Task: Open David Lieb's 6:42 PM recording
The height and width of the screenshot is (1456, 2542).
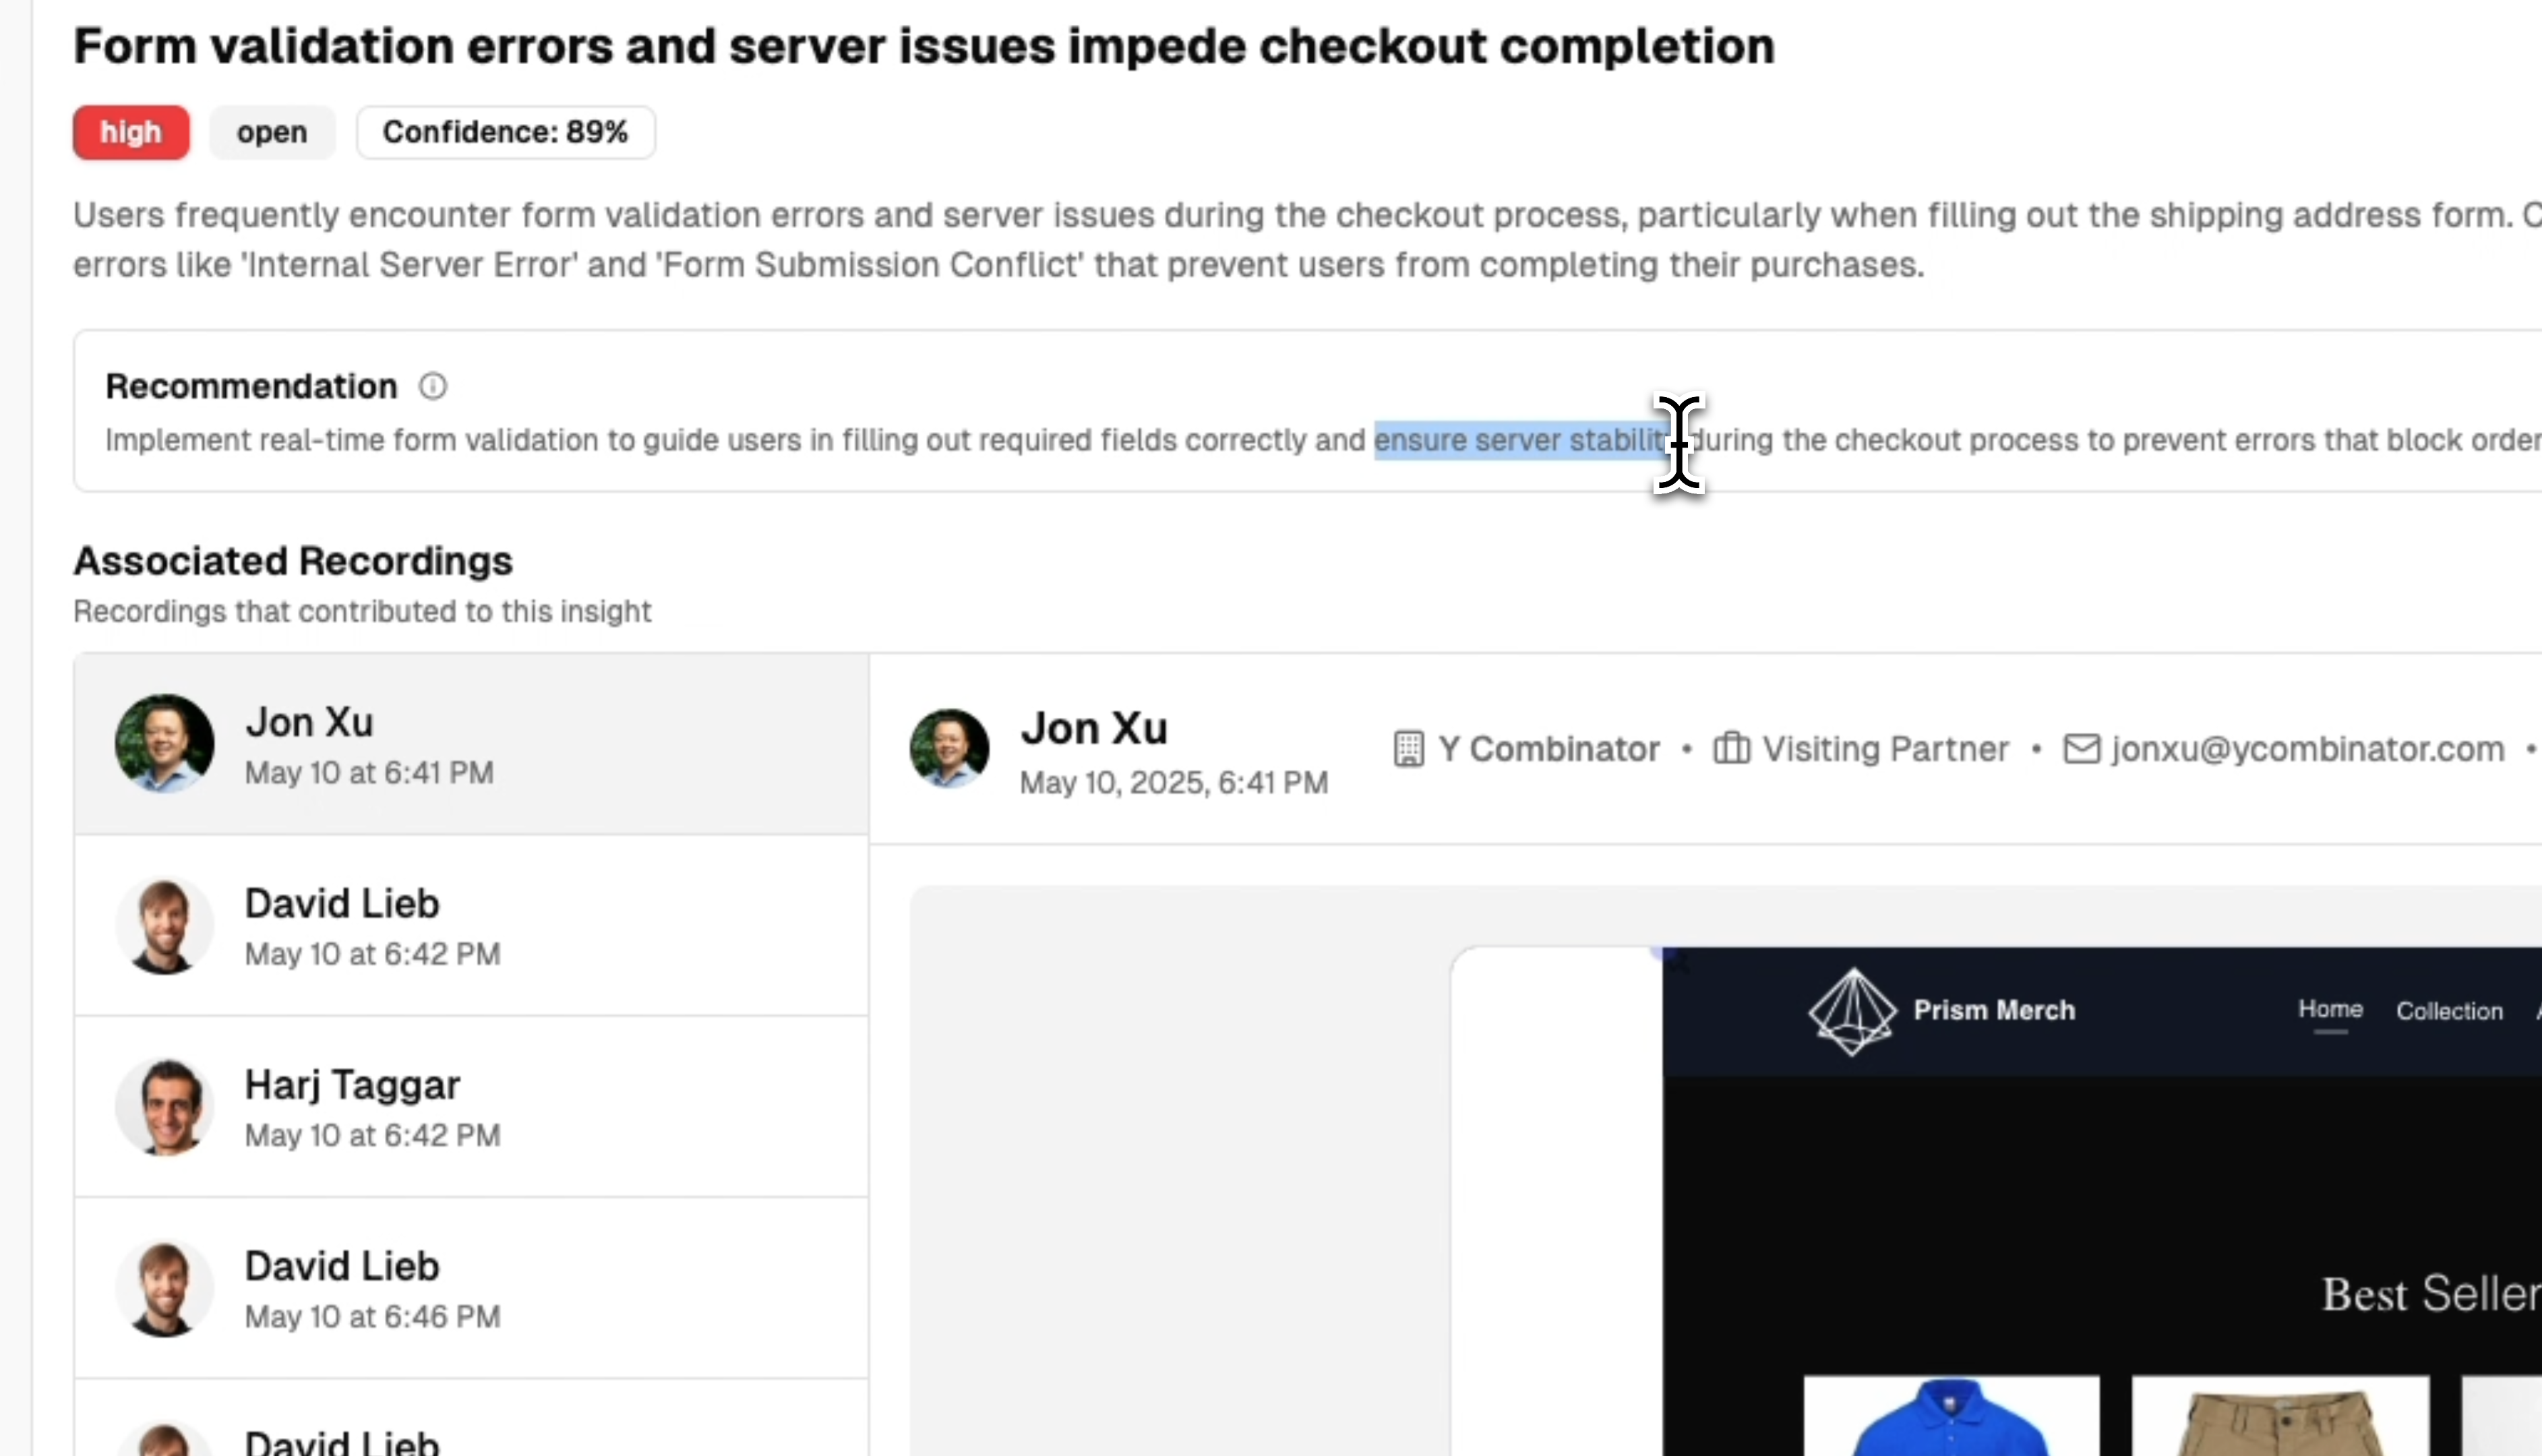Action: 470,926
